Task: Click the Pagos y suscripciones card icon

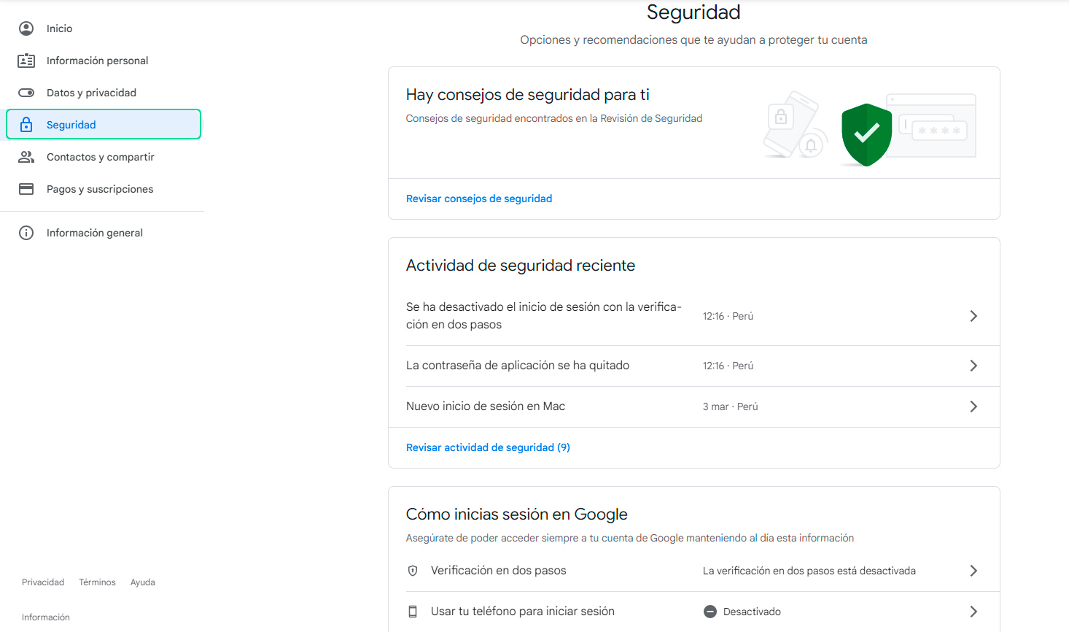Action: pyautogui.click(x=26, y=189)
